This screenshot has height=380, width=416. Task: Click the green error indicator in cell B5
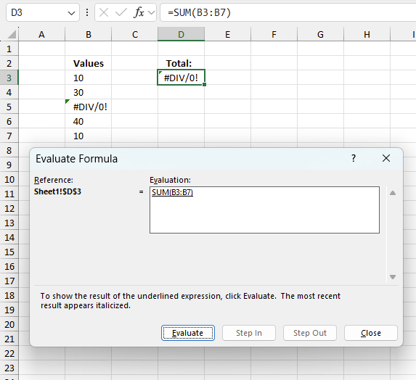click(68, 102)
